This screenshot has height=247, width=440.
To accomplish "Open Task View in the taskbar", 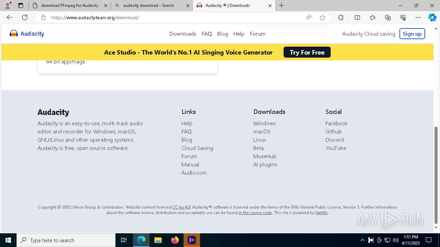I will coord(124,240).
